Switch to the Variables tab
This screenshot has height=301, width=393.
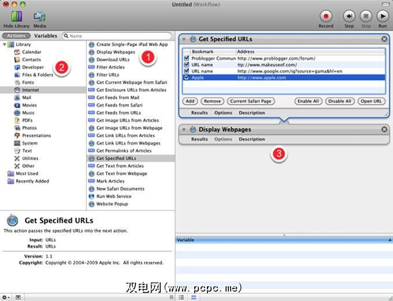pyautogui.click(x=46, y=36)
